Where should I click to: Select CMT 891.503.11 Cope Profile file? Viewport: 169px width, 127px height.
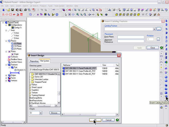click(x=79, y=71)
